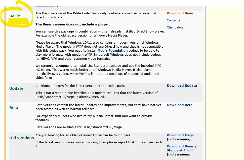Select the Old versions heading
Viewport: 244px width, 160px height.
click(22, 138)
